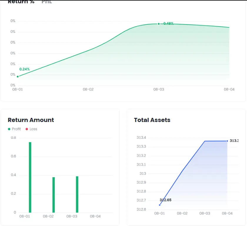Image resolution: width=247 pixels, height=226 pixels.
Task: Toggle the Profit legend entry
Action: pos(14,129)
